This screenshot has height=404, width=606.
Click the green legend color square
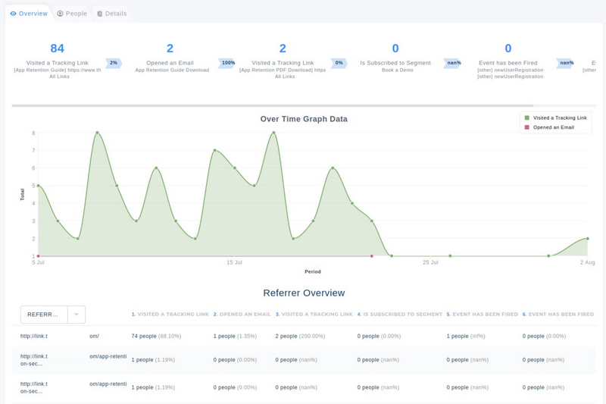coord(526,118)
